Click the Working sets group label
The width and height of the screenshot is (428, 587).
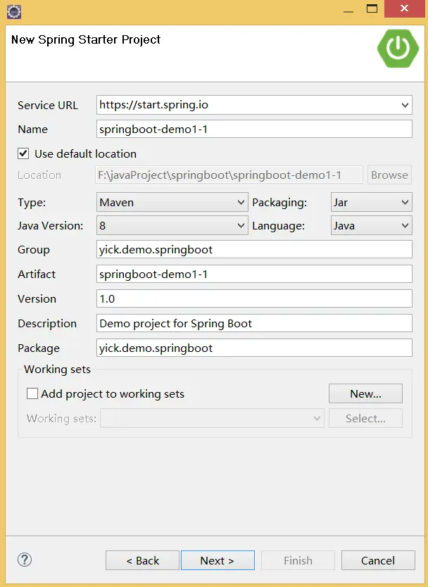click(x=57, y=369)
